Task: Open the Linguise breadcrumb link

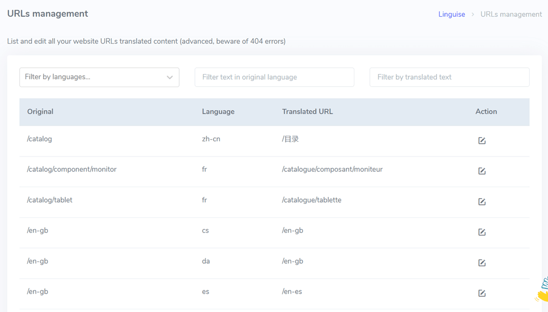Action: point(452,14)
